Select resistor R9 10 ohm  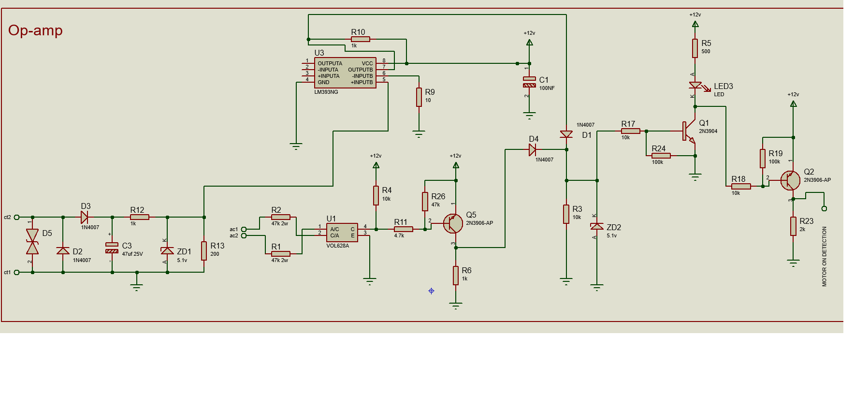tap(419, 97)
